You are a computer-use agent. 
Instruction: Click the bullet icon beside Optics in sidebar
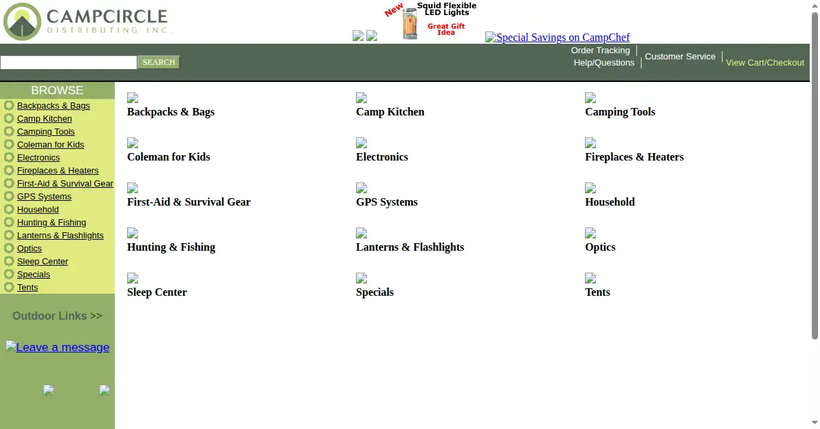(9, 248)
